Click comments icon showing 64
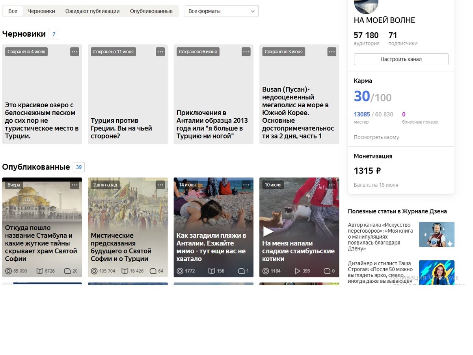This screenshot has width=473, height=355. (153, 271)
